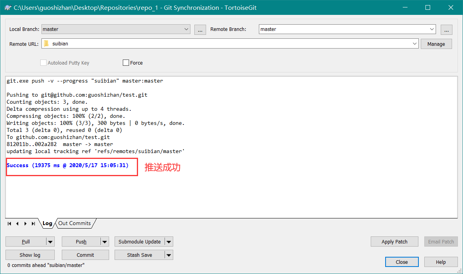The height and width of the screenshot is (274, 463).
Task: Open the Pull button dropdown arrow
Action: (x=50, y=242)
